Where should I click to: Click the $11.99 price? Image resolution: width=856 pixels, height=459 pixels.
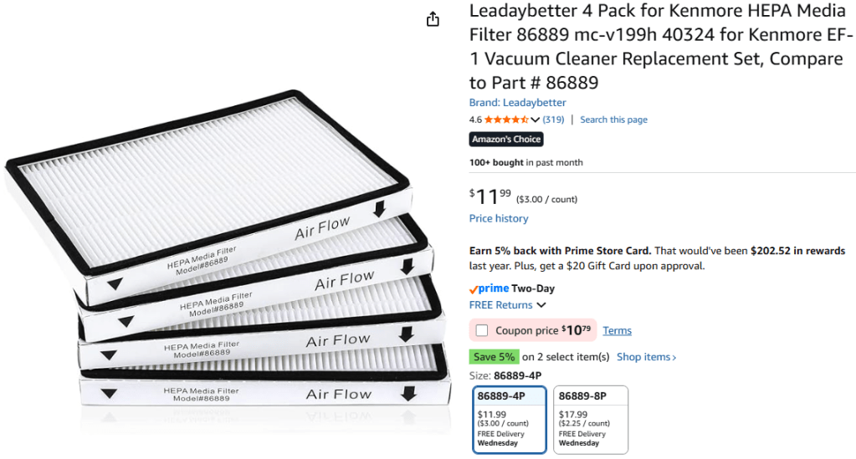(x=490, y=197)
